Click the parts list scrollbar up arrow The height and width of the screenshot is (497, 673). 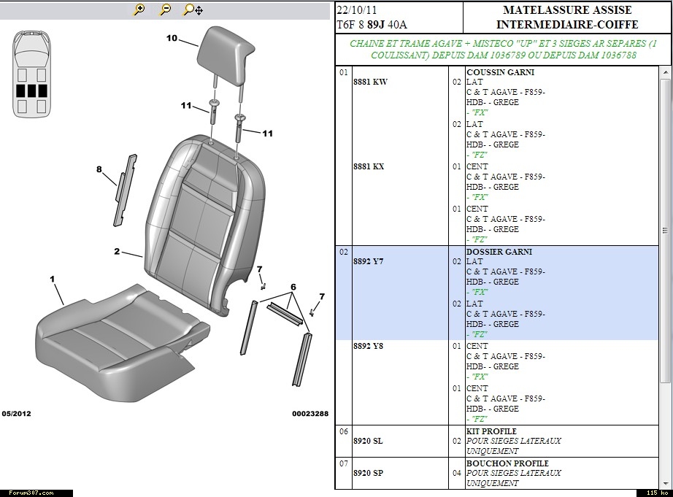pos(665,72)
